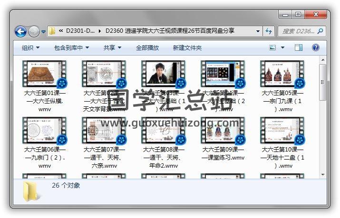This screenshot has height=218, width=340.
Task: Click the Back navigation arrow button
Action: pos(20,32)
